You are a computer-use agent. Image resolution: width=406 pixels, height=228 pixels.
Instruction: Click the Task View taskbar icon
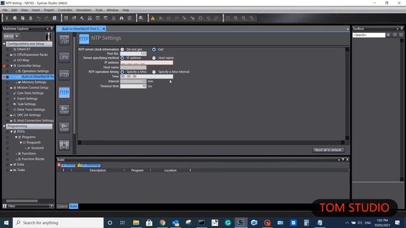pyautogui.click(x=122, y=222)
